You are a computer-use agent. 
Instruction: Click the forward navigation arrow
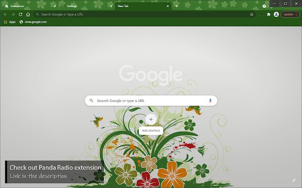13,15
